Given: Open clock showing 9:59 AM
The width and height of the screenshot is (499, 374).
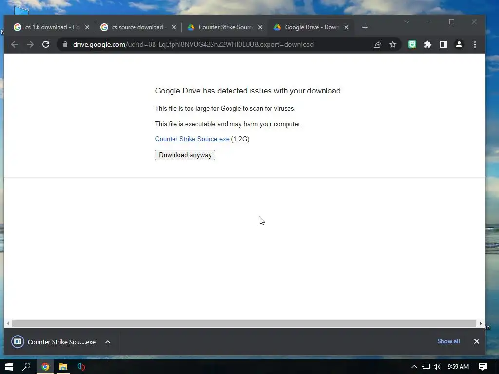Looking at the screenshot, I should tap(458, 367).
